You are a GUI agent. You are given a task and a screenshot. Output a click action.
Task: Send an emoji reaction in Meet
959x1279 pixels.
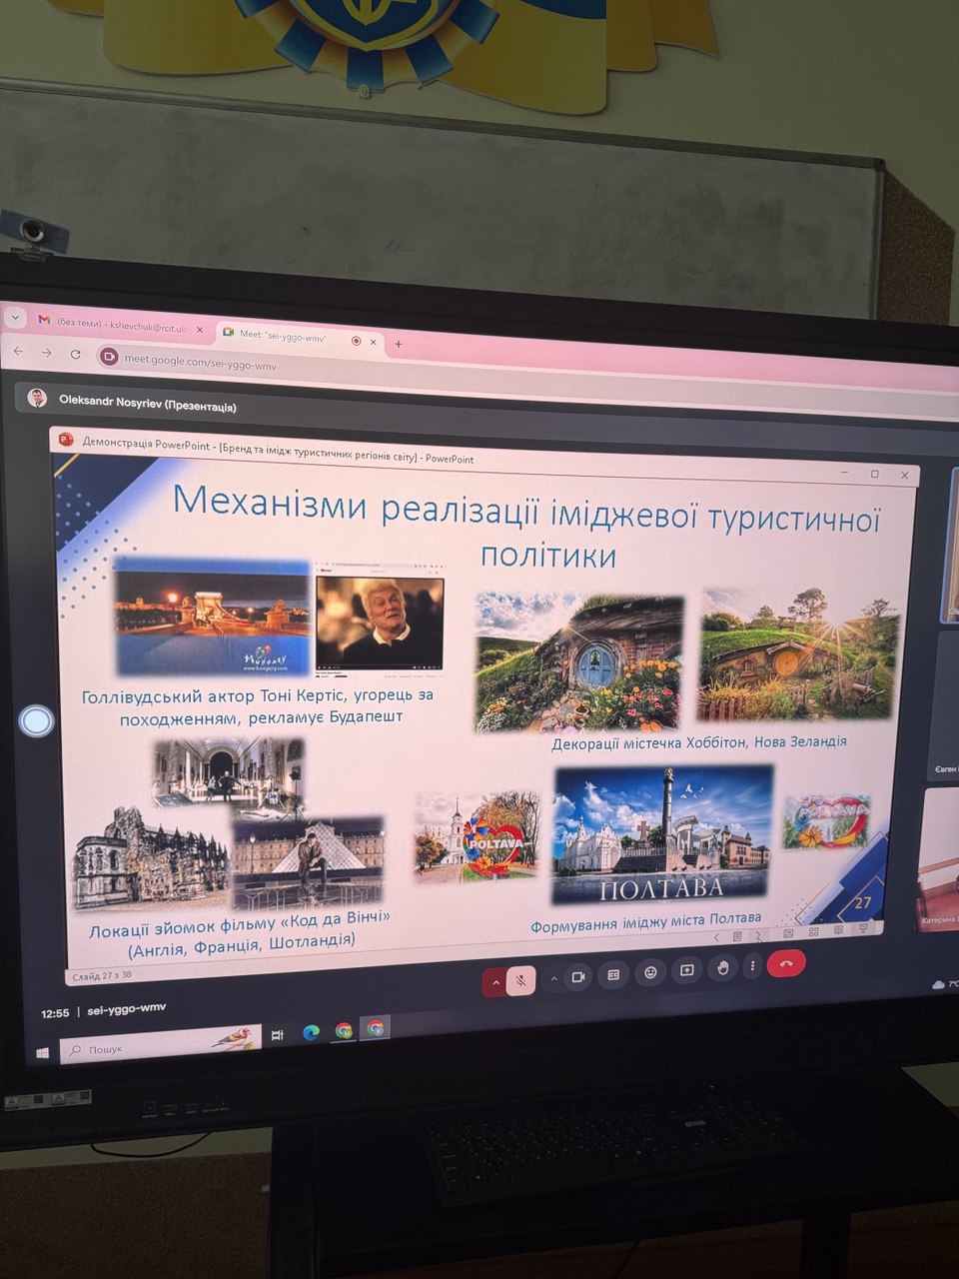click(650, 972)
